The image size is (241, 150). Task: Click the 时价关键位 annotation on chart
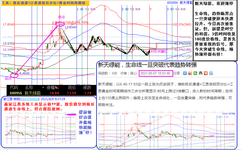[x=159, y=52]
